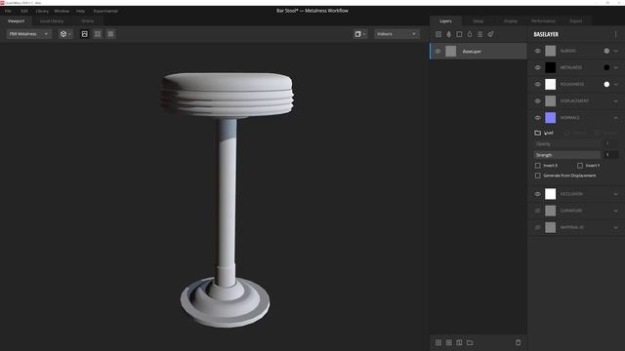This screenshot has height=351, width=625.
Task: Open the Window menu
Action: pos(62,11)
